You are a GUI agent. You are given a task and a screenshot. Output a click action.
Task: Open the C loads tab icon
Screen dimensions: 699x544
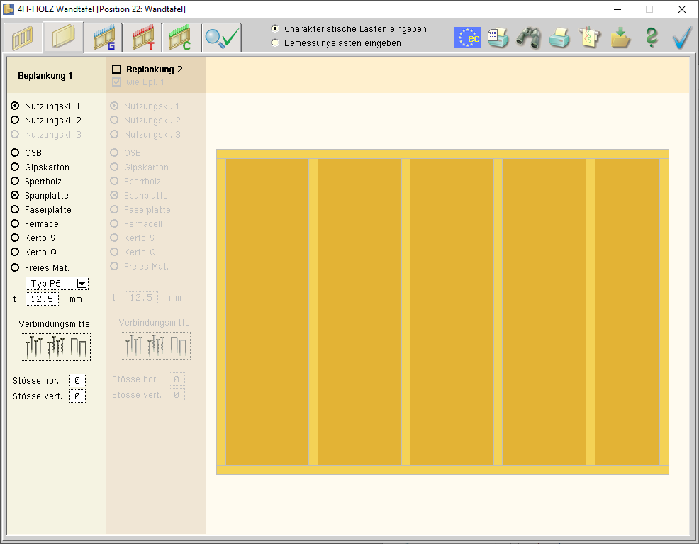click(x=181, y=38)
